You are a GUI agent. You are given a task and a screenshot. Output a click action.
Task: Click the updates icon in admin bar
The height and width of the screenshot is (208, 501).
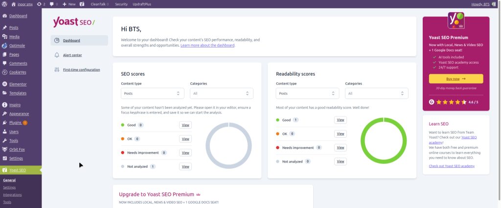point(39,4)
